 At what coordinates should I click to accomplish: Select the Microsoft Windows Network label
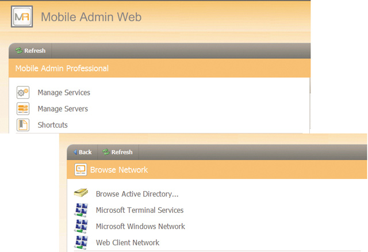tap(140, 227)
